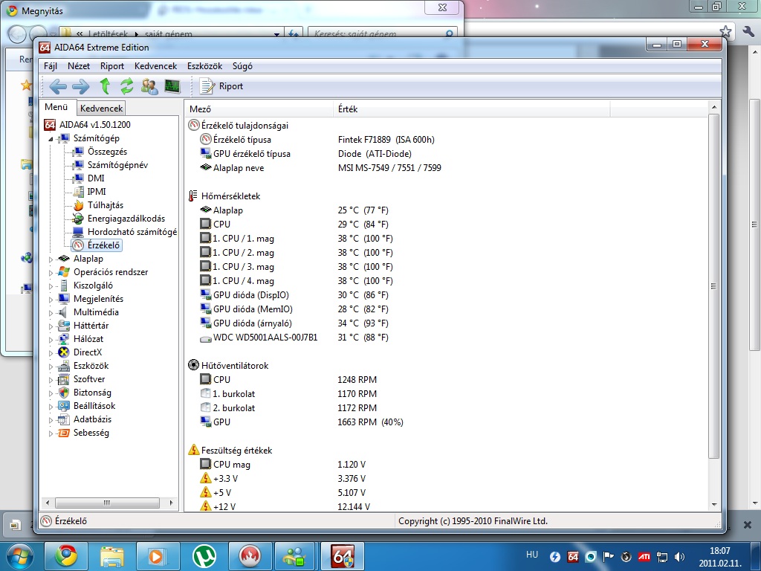This screenshot has height=571, width=761.
Task: Open the users/favorites manager toolbar icon
Action: coord(149,86)
